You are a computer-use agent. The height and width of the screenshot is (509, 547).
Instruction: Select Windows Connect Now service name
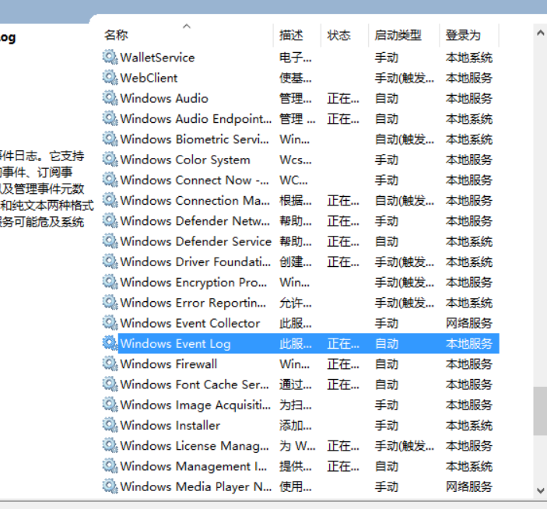195,180
